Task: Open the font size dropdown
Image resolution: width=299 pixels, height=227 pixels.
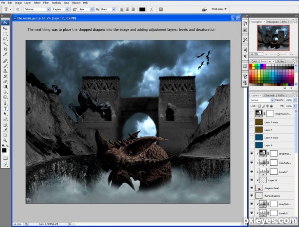Action: [x=92, y=9]
